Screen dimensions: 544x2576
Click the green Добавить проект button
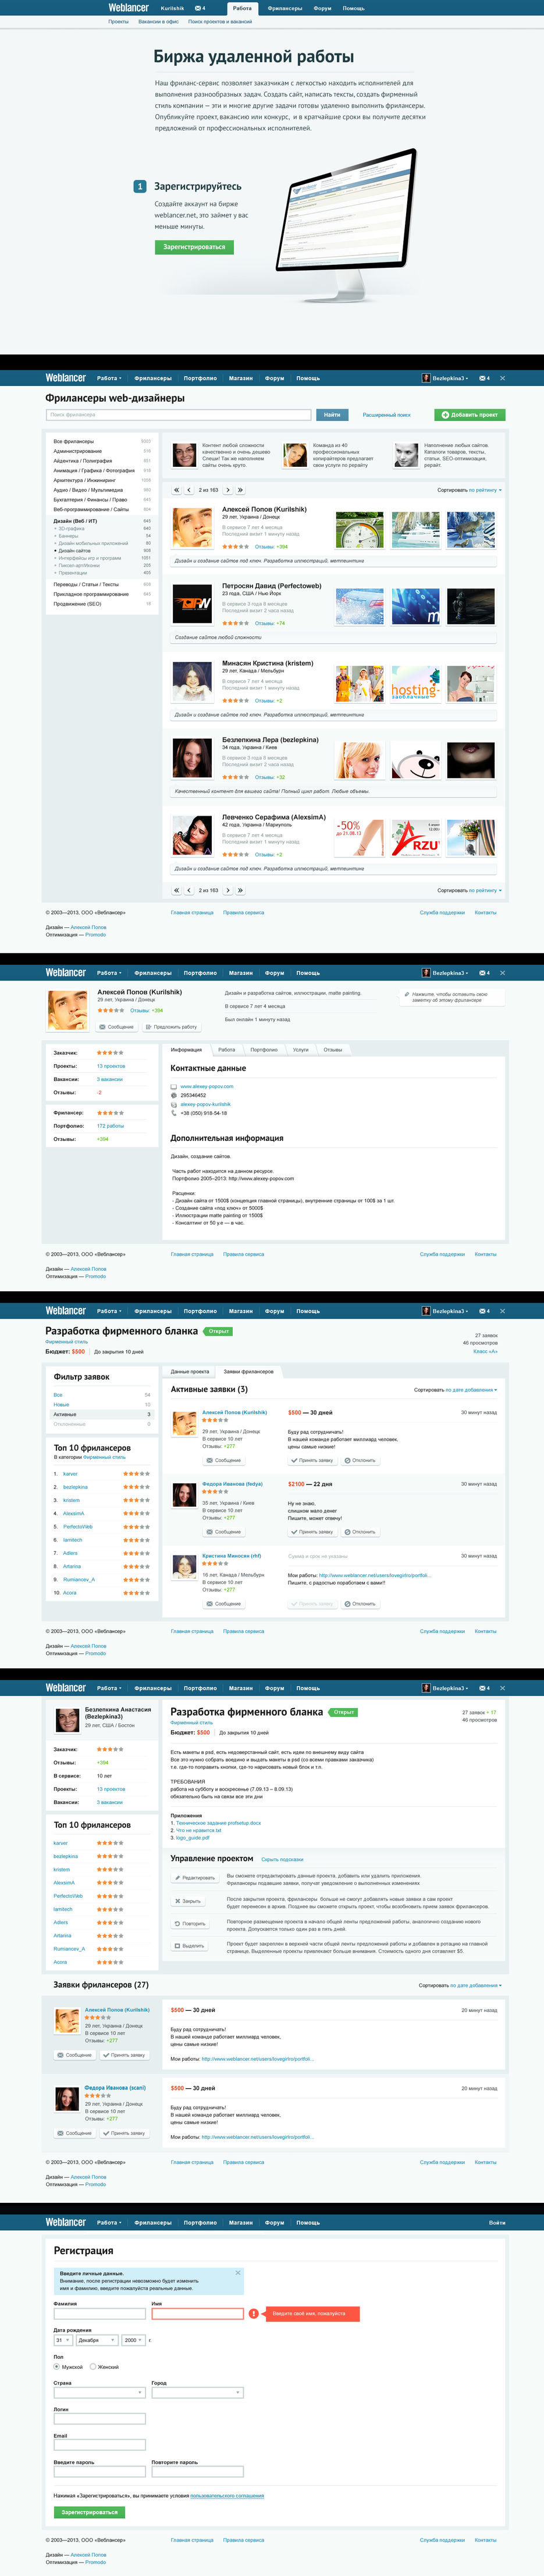tap(470, 415)
